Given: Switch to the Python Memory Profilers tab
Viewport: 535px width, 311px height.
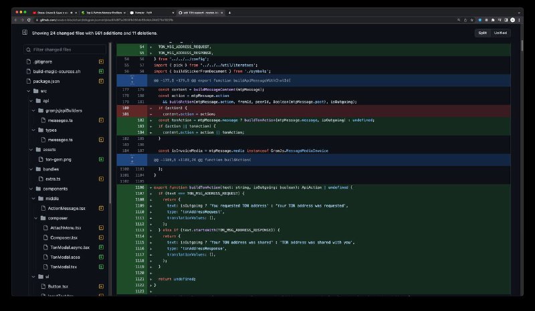Looking at the screenshot, I should click(x=102, y=13).
